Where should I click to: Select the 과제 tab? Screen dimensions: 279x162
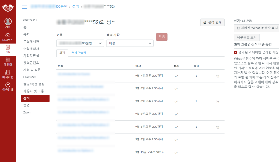62,53
